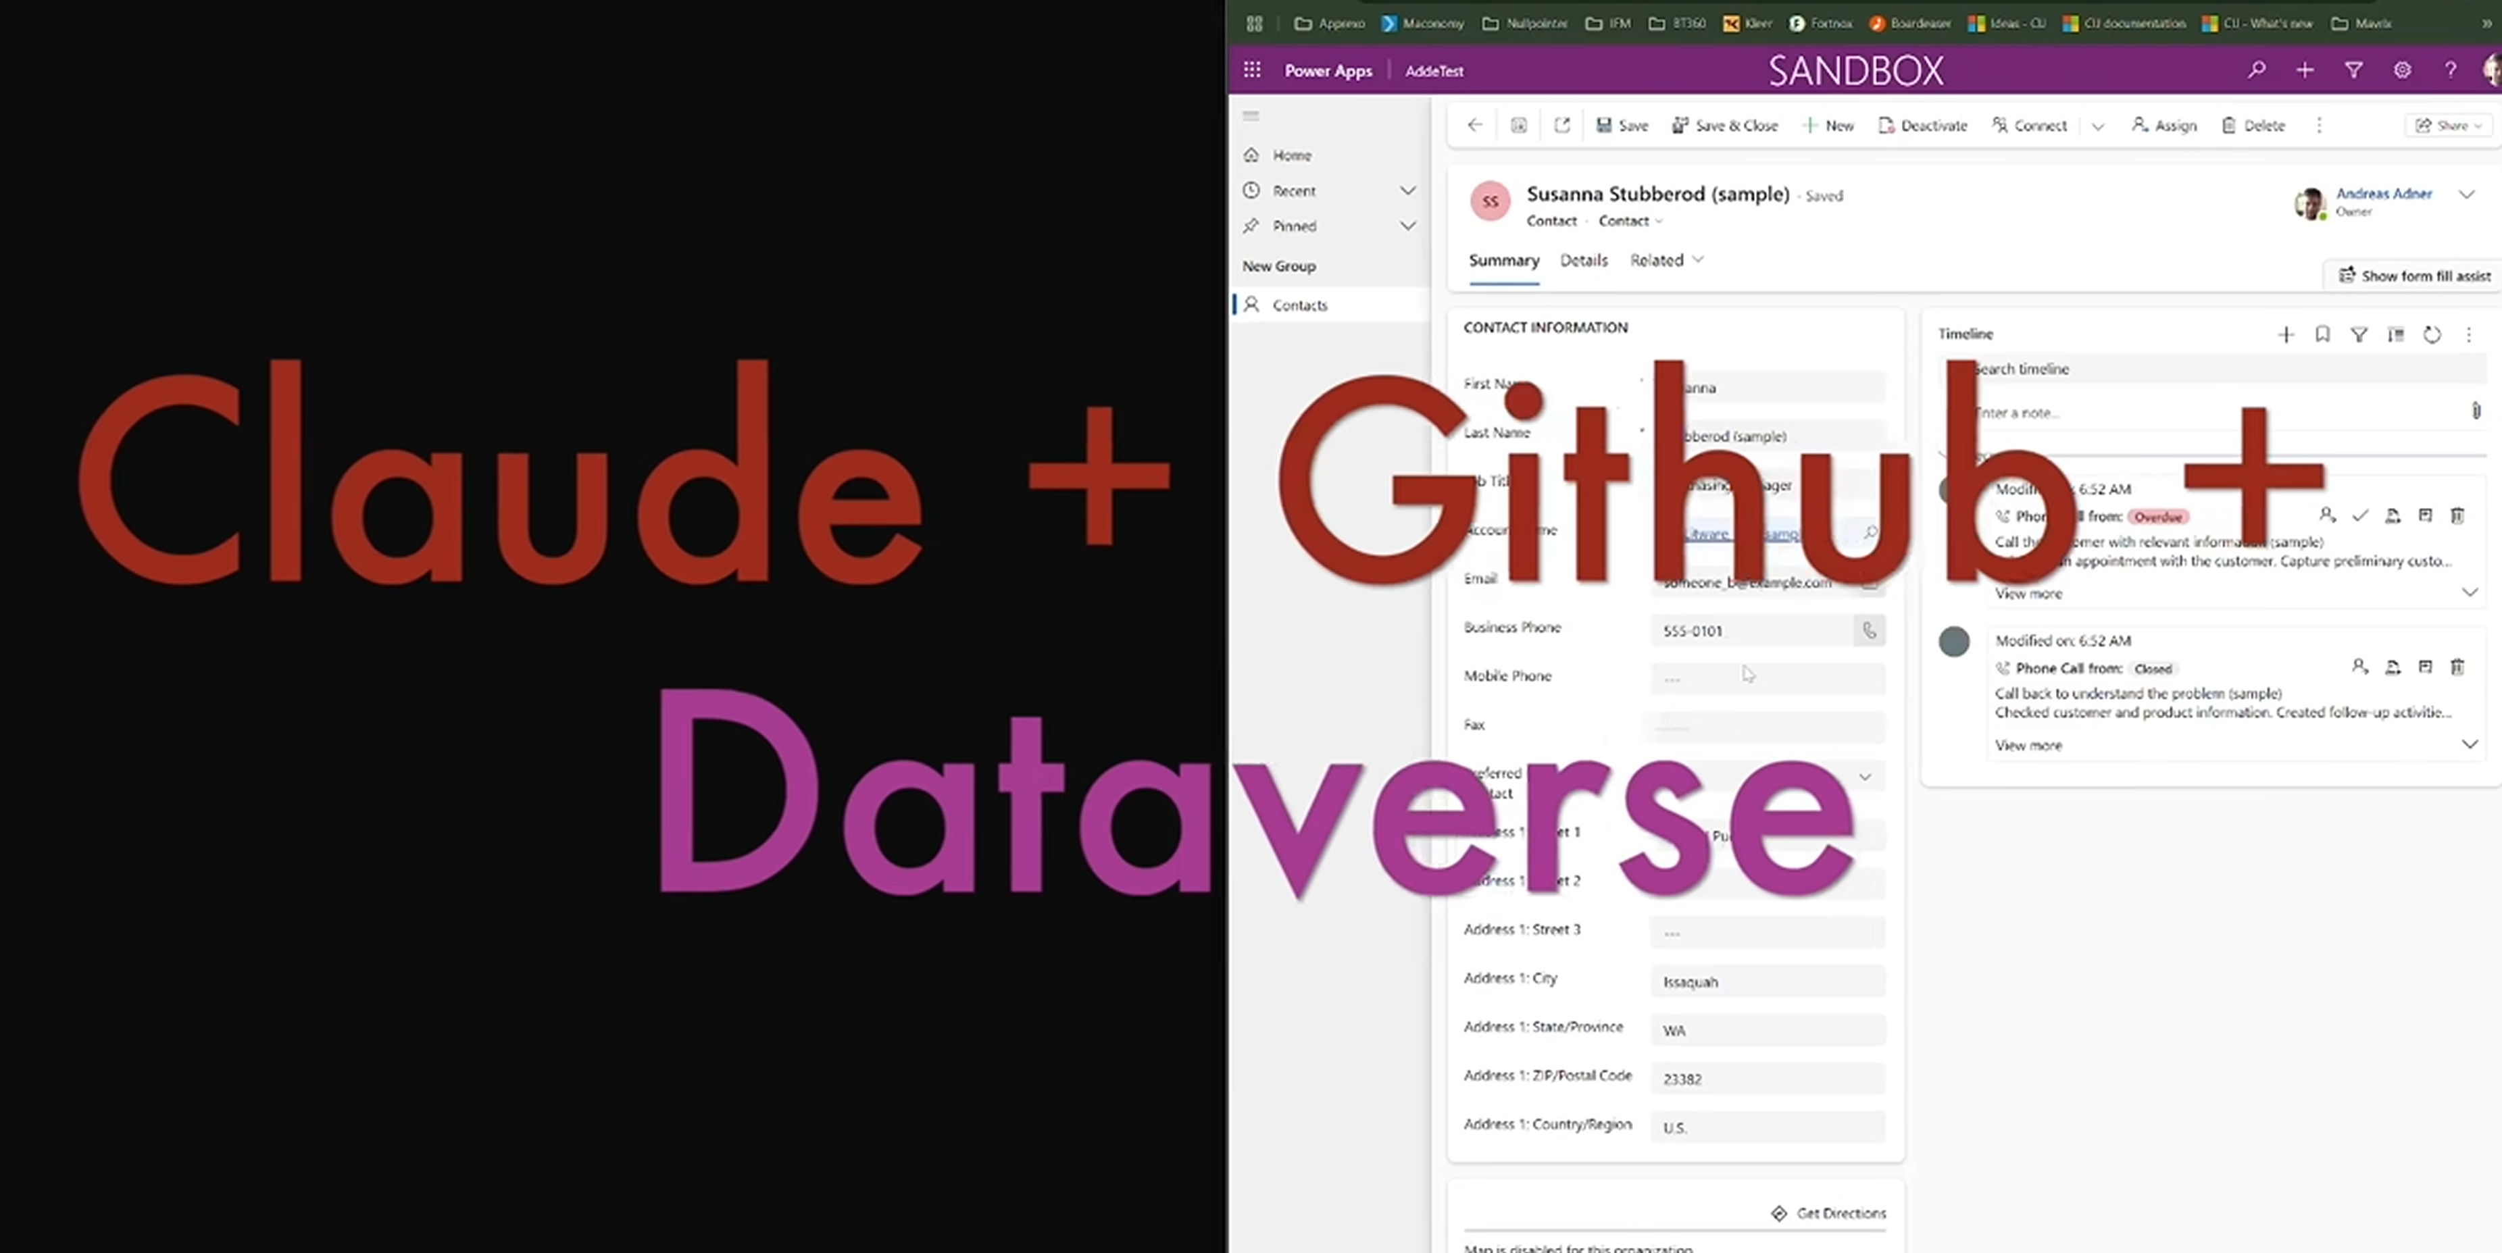Viewport: 2502px width, 1253px height.
Task: Open Andreas Adner owner link
Action: pyautogui.click(x=2384, y=193)
